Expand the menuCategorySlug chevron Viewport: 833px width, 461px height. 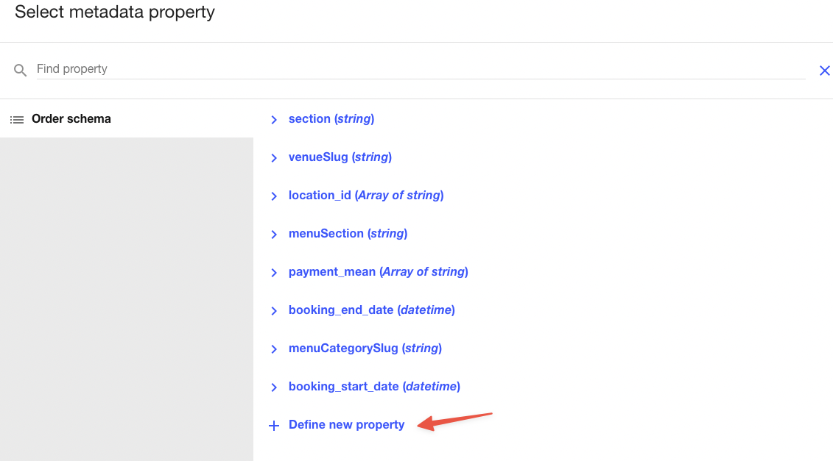point(274,349)
